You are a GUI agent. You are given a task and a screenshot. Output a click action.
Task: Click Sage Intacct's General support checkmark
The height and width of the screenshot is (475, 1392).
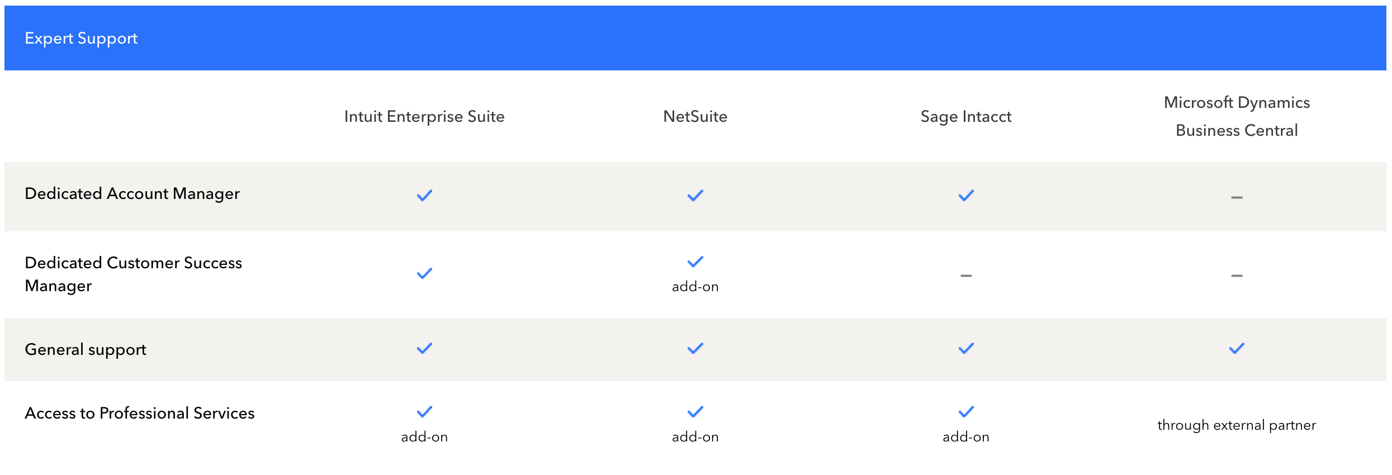(x=966, y=349)
